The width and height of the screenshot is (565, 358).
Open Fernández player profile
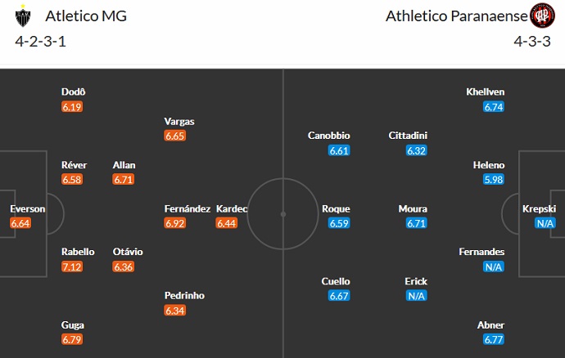188,208
